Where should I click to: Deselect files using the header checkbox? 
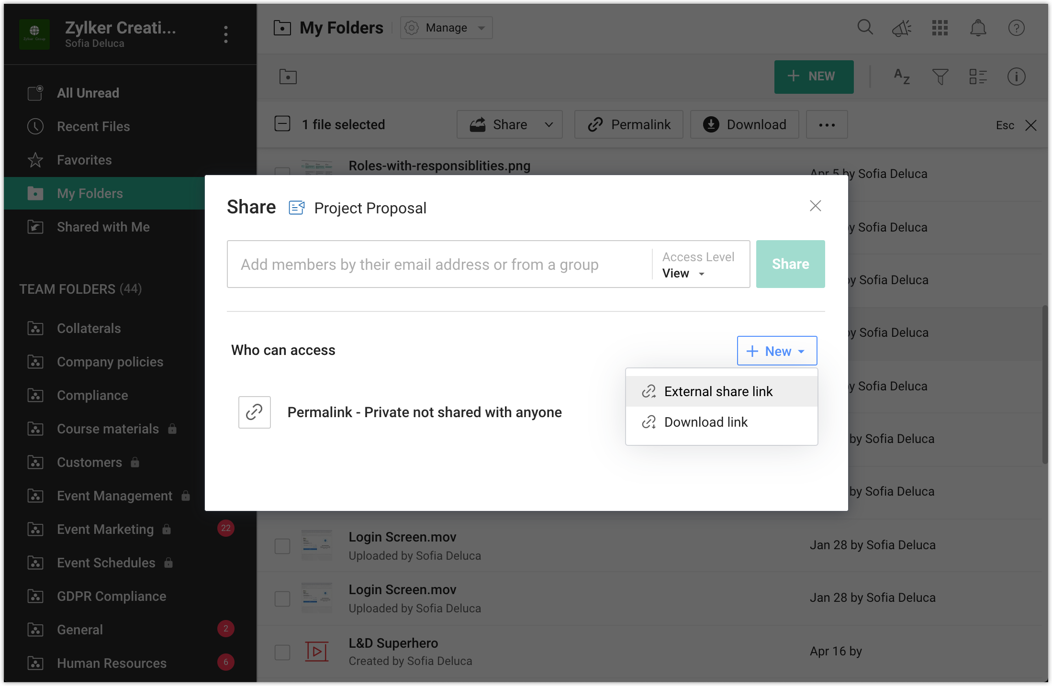282,124
